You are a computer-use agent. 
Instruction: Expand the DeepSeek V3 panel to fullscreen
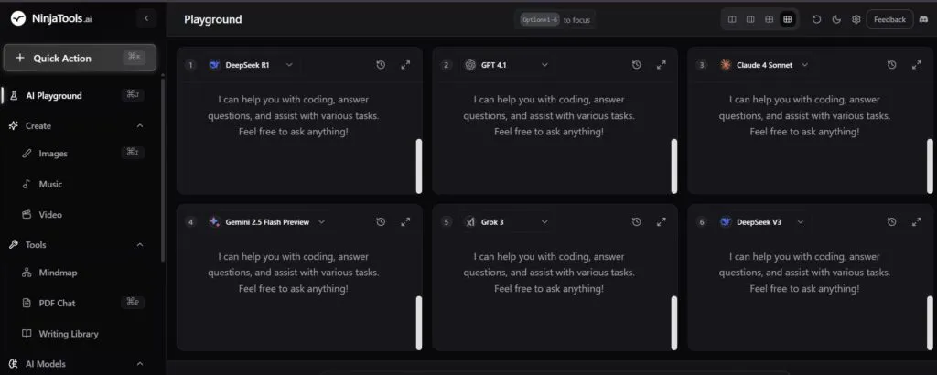[x=917, y=221]
